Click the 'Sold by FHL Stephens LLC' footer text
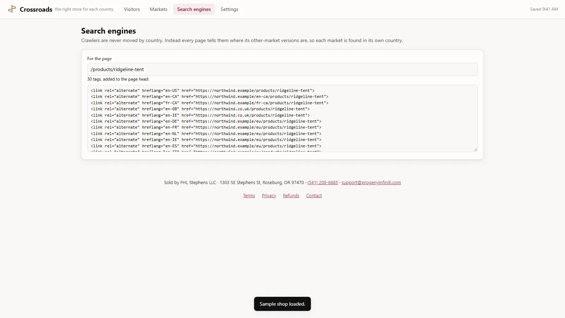This screenshot has width=565, height=318. pyautogui.click(x=190, y=183)
